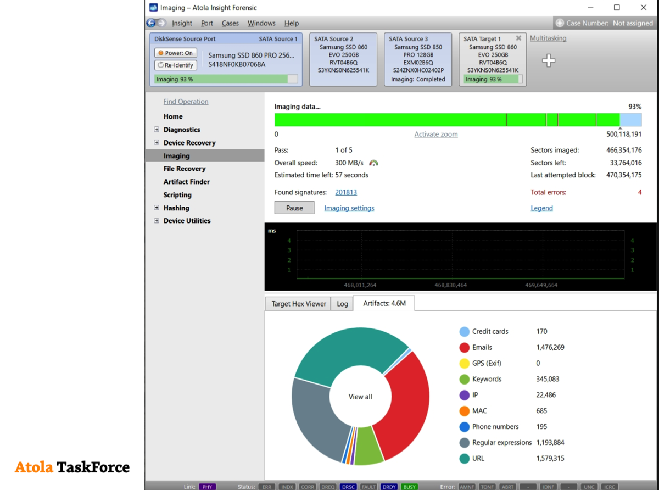Click the forward navigation arrow icon
The width and height of the screenshot is (659, 490).
tap(161, 23)
